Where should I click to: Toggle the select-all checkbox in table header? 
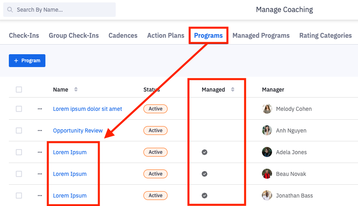(19, 90)
